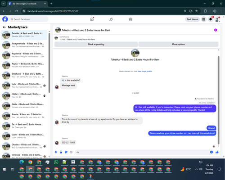
Task: Click Find friends button
Action: (x=193, y=19)
